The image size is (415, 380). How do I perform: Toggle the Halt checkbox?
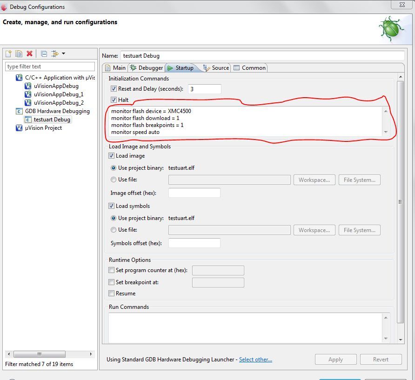pyautogui.click(x=114, y=100)
